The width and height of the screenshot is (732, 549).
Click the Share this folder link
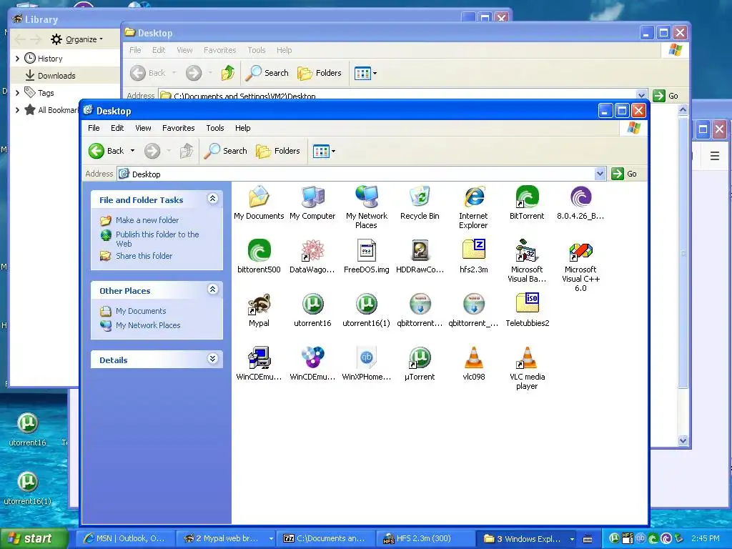[144, 256]
